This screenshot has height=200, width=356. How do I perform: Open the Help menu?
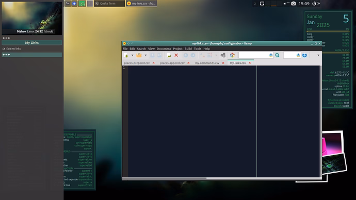coord(206,49)
